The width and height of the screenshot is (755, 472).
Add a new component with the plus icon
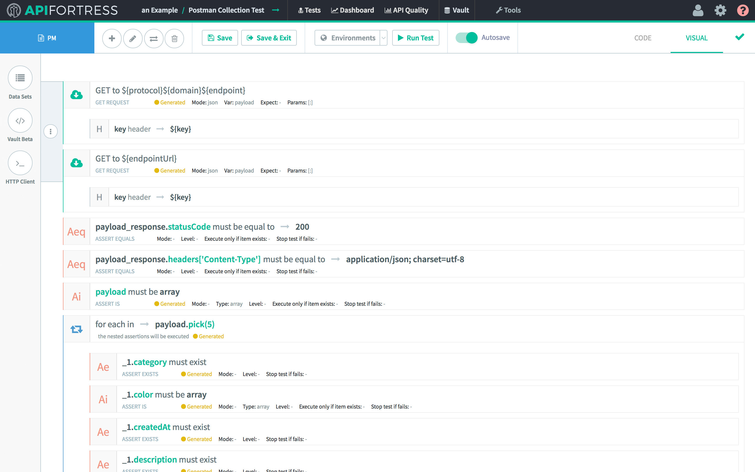pos(112,38)
